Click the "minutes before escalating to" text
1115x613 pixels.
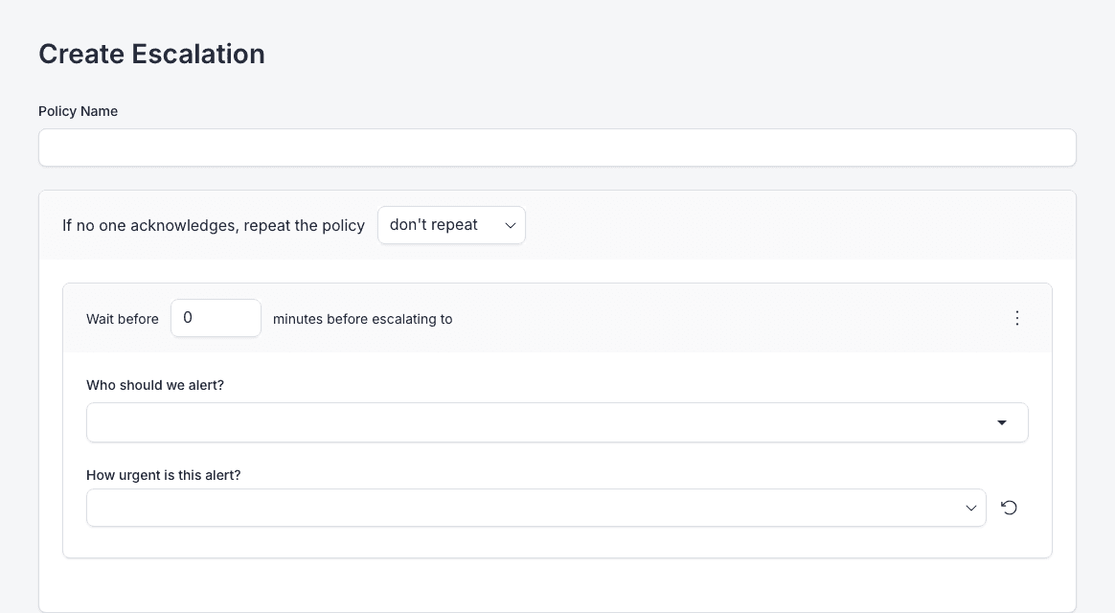point(363,319)
